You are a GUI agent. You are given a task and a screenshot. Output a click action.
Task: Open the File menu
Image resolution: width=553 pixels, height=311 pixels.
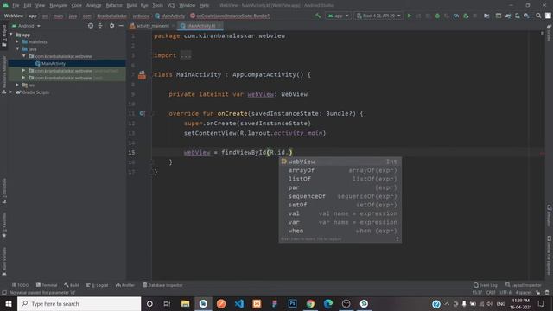16,5
